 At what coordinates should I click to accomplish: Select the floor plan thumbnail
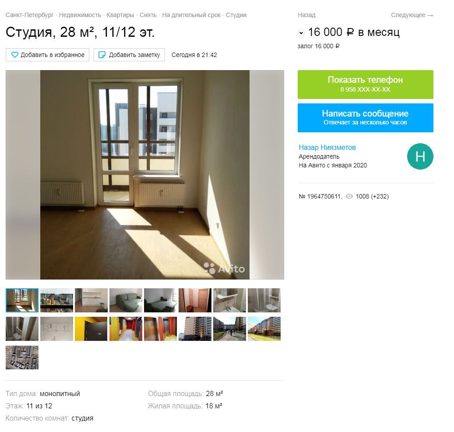pyautogui.click(x=56, y=329)
